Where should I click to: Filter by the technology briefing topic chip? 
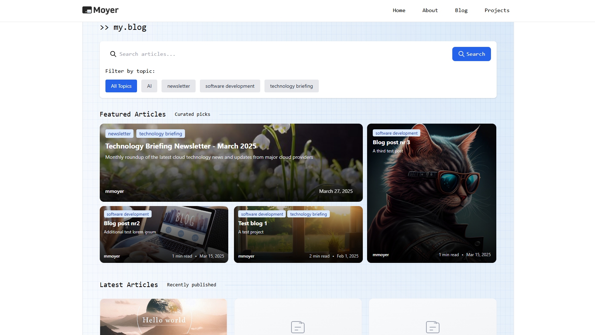[291, 86]
